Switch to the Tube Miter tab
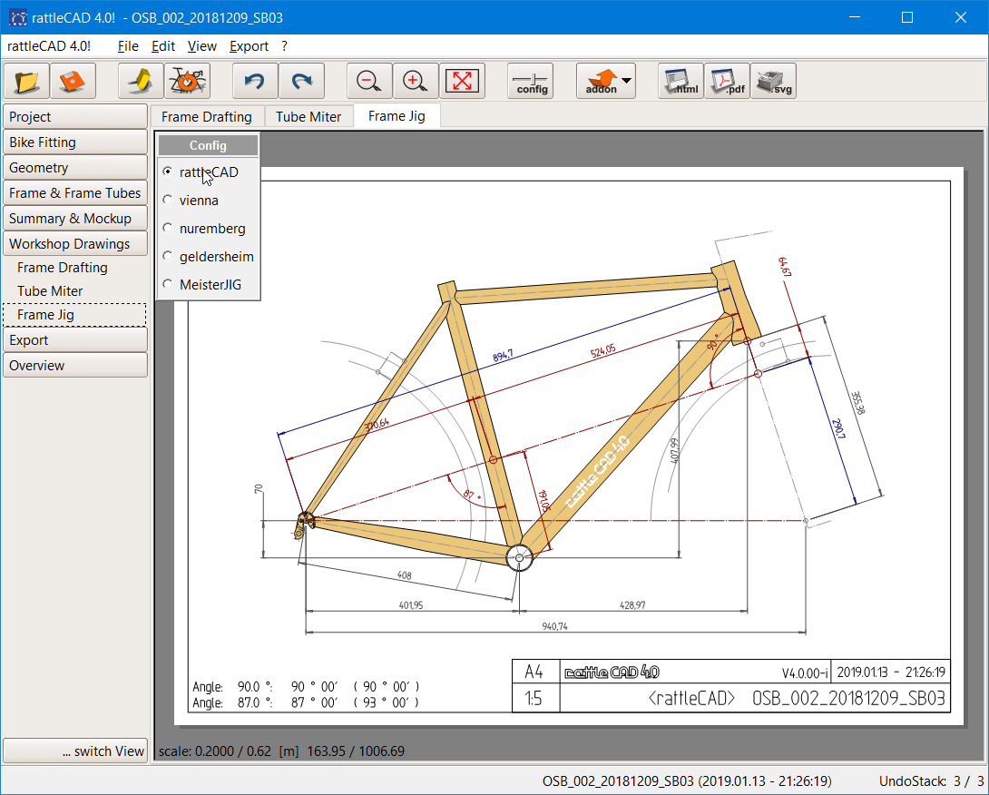Viewport: 989px width, 795px height. (x=308, y=117)
